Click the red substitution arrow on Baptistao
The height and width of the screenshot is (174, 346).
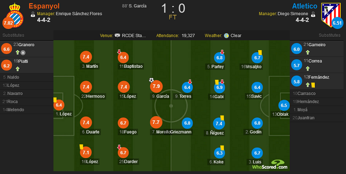coord(119,52)
